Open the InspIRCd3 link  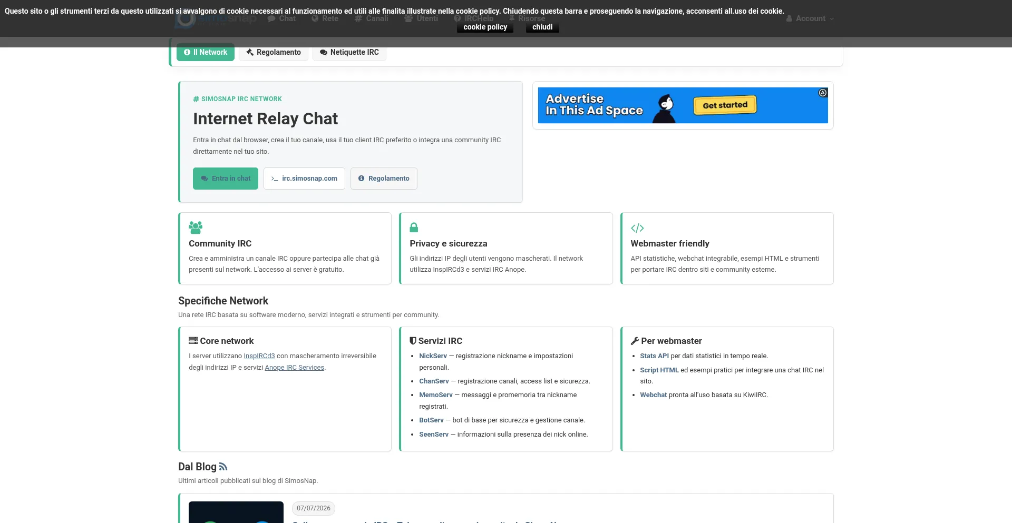(259, 356)
